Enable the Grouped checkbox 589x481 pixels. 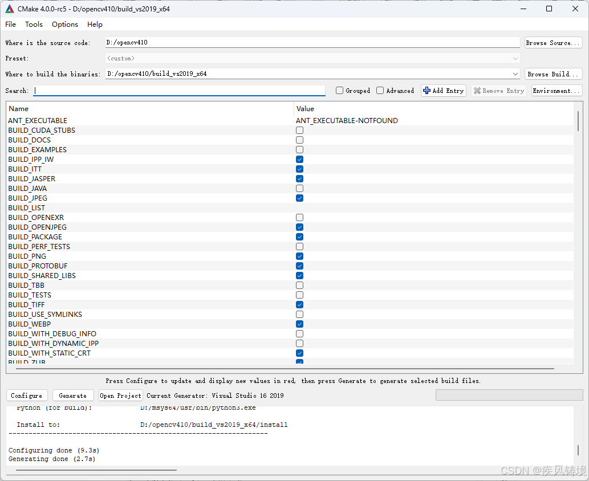pos(340,91)
